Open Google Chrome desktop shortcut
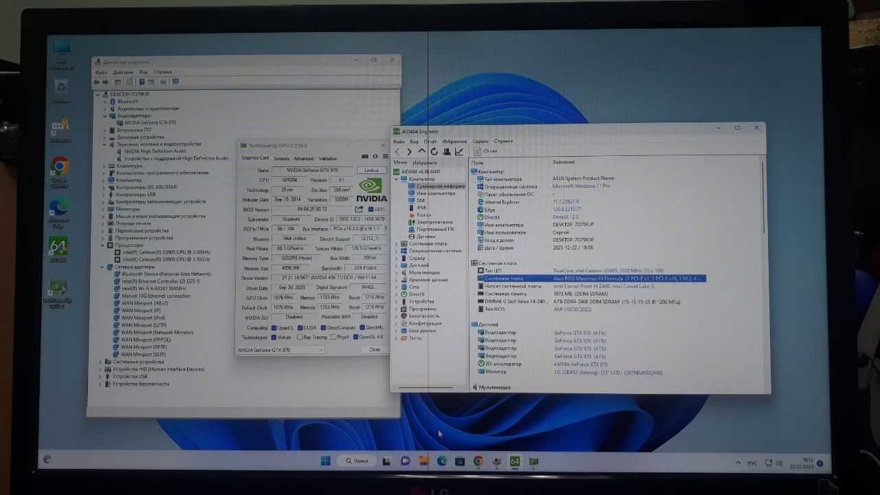Image resolution: width=880 pixels, height=495 pixels. pyautogui.click(x=59, y=172)
